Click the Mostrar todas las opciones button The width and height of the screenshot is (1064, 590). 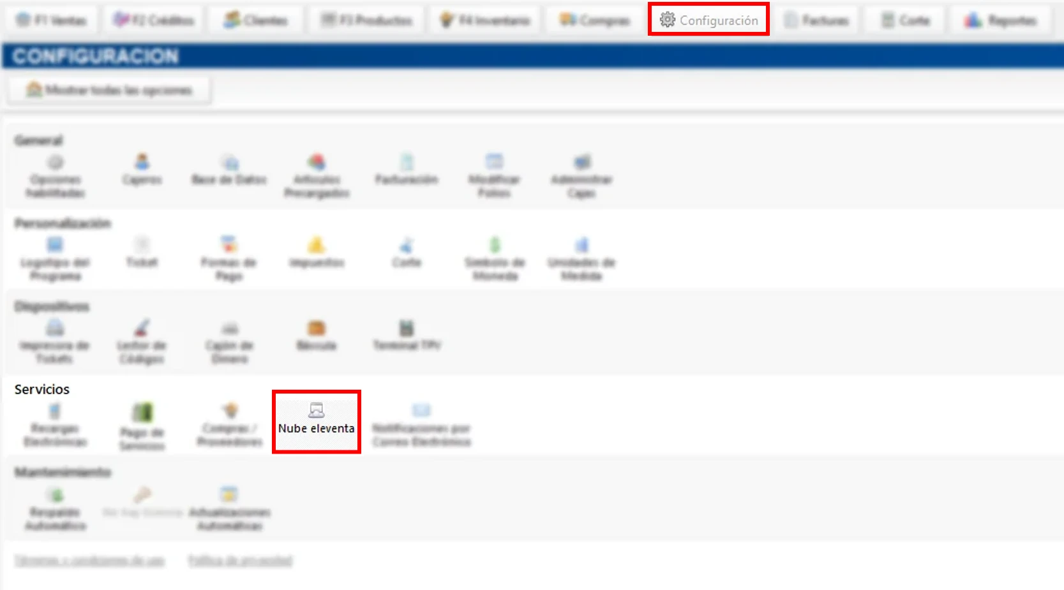(x=109, y=89)
